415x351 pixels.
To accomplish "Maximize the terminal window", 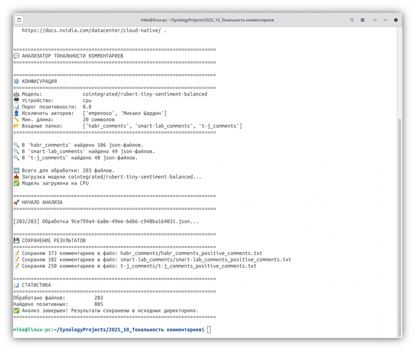I will (x=385, y=20).
